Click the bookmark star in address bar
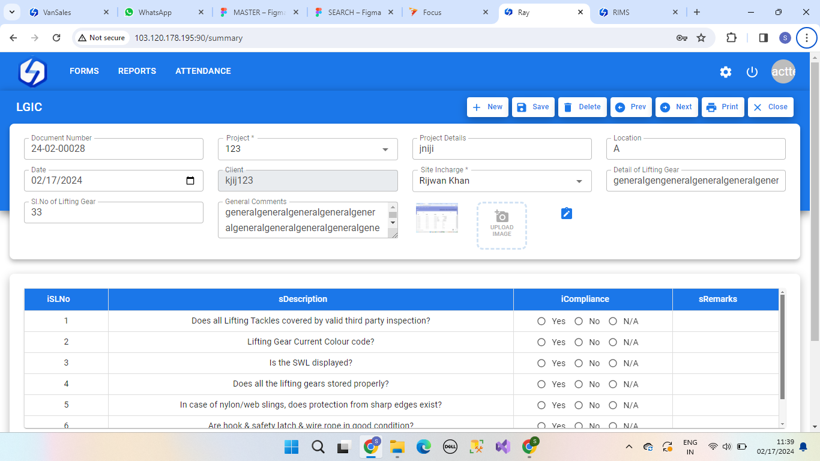The width and height of the screenshot is (820, 461). click(x=701, y=38)
